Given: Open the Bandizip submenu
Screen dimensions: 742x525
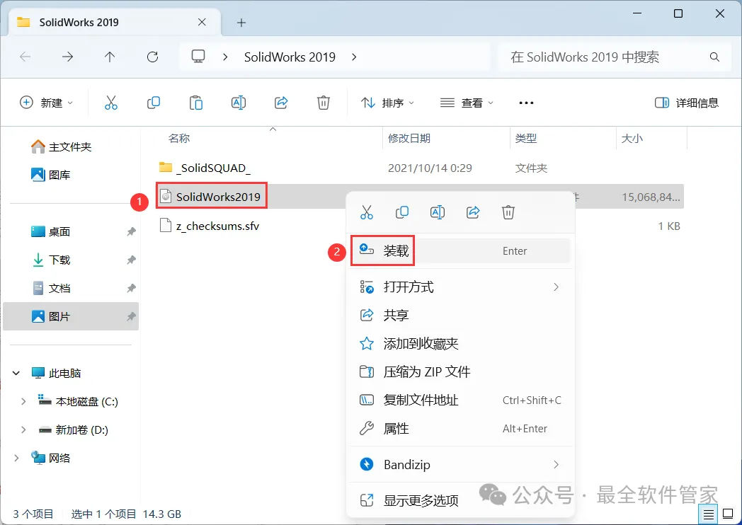Looking at the screenshot, I should (460, 464).
